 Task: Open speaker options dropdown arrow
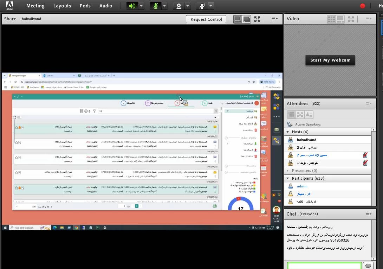(141, 6)
